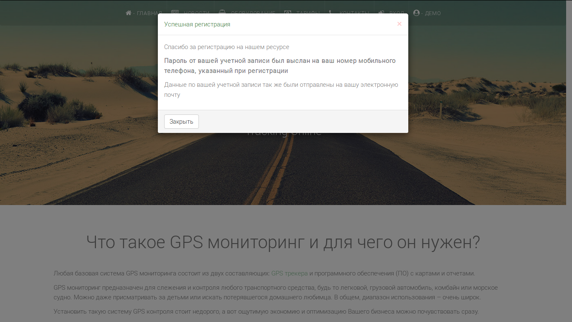
Task: Close the registration dialog via Закрыть button
Action: point(181,121)
